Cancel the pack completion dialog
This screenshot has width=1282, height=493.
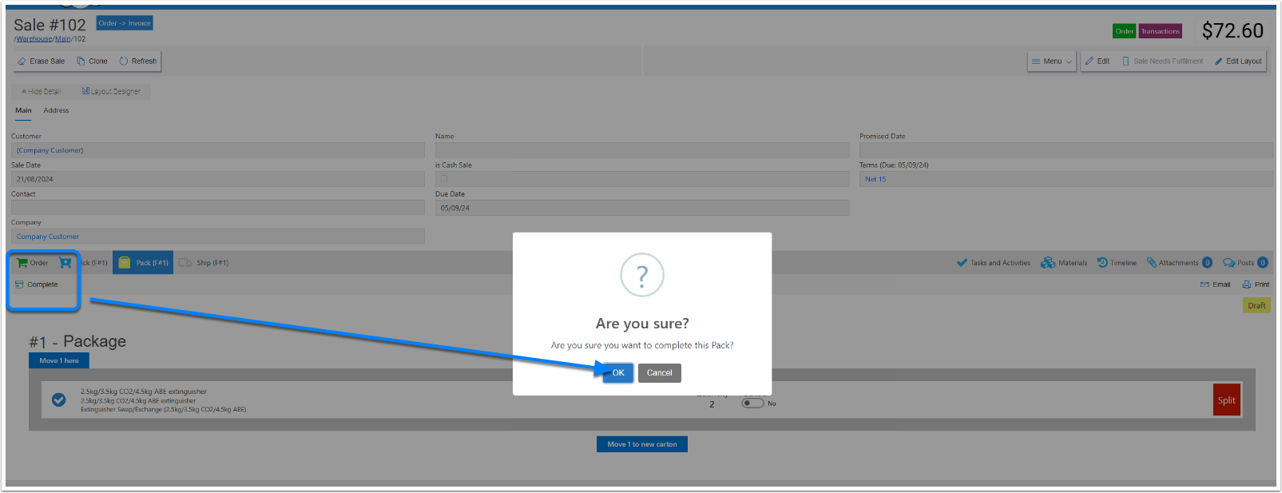pyautogui.click(x=659, y=373)
